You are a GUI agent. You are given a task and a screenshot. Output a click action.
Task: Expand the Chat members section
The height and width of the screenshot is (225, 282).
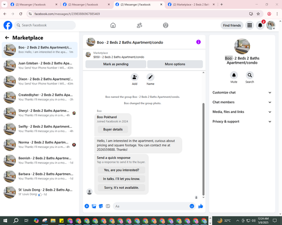click(x=242, y=102)
